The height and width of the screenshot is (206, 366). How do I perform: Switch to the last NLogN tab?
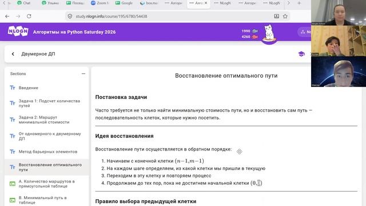[x=272, y=3]
